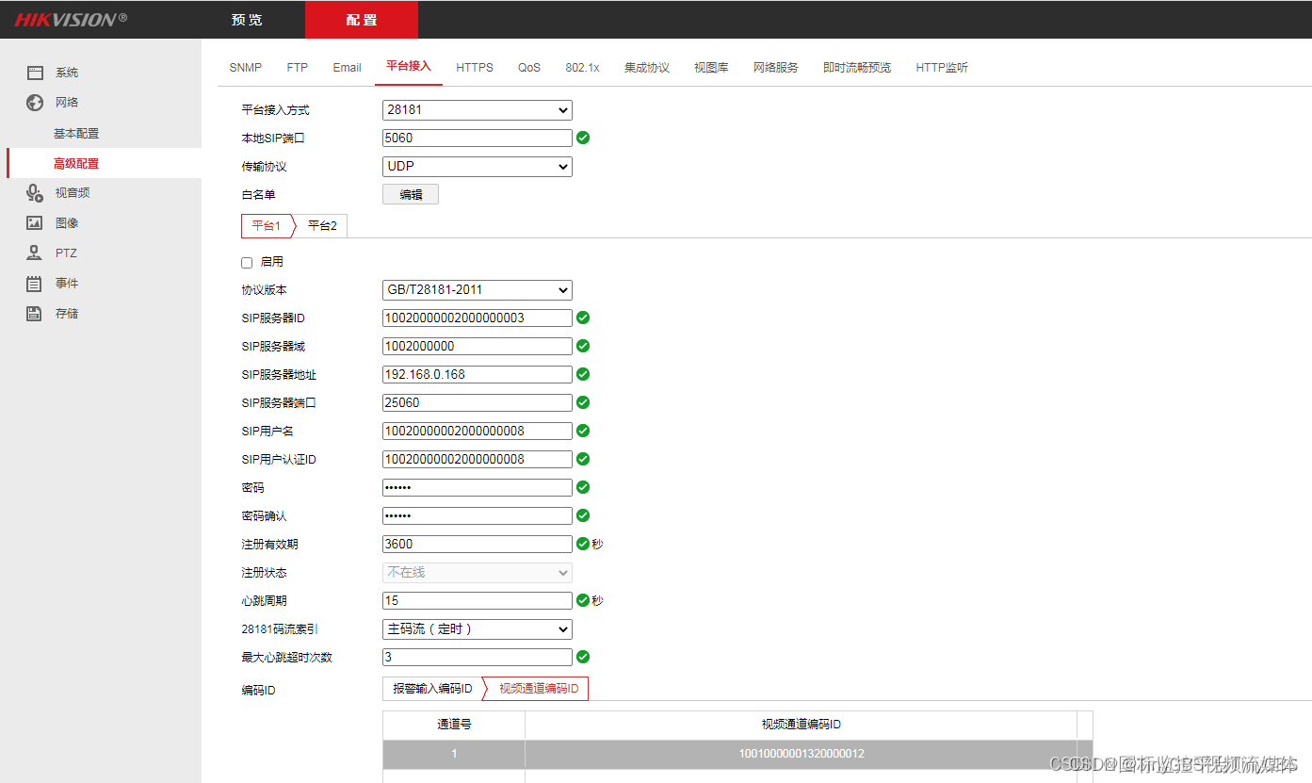Enable the 启用 checkbox

tap(247, 263)
